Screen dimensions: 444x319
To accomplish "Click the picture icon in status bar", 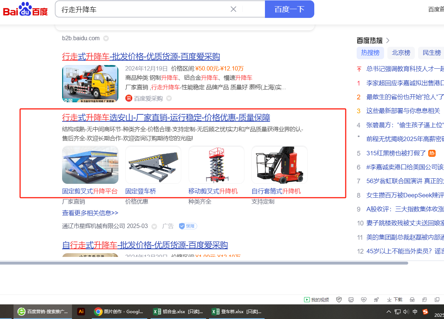I will (351, 300).
